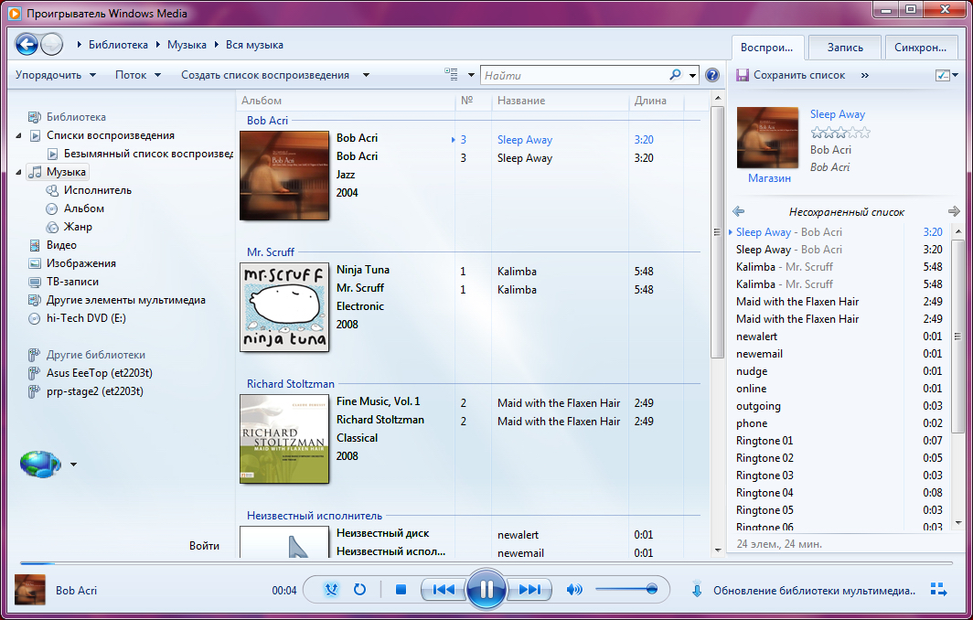Skip to the next track
This screenshot has height=620, width=973.
[x=529, y=590]
